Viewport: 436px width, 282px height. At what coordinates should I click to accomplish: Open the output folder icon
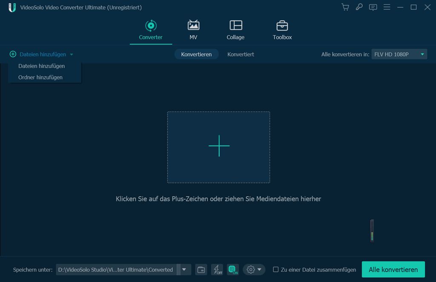pos(201,269)
